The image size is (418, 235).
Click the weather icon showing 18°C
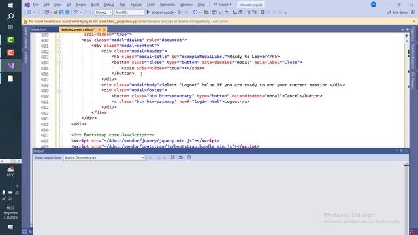point(10,171)
